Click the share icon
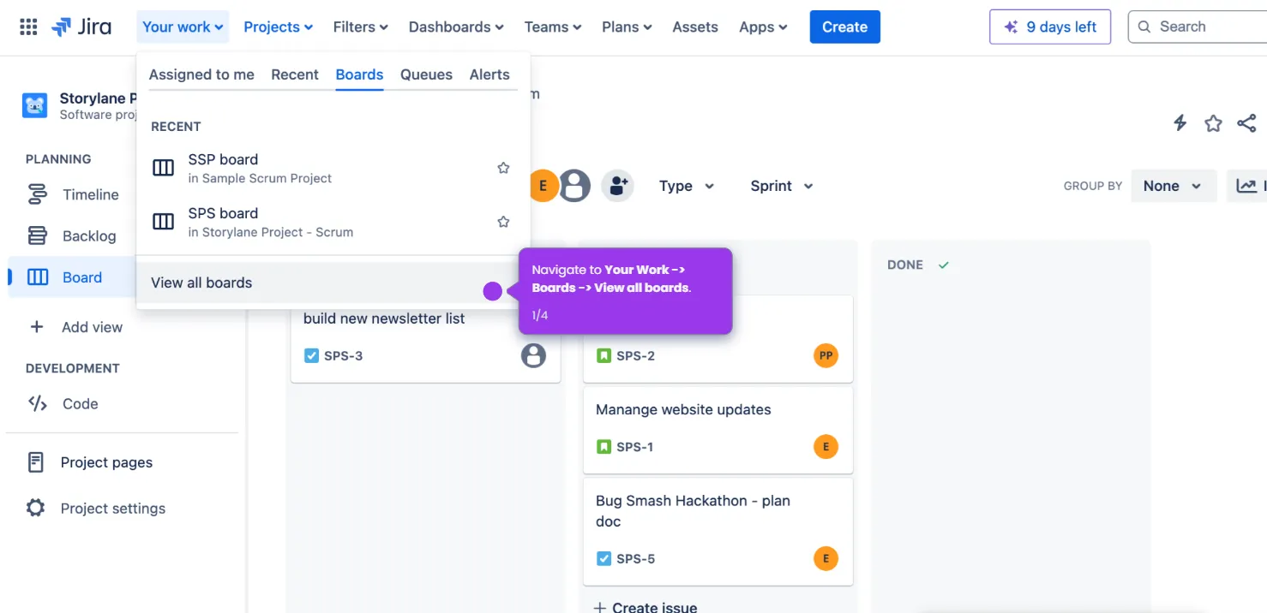This screenshot has height=613, width=1267. pos(1246,123)
